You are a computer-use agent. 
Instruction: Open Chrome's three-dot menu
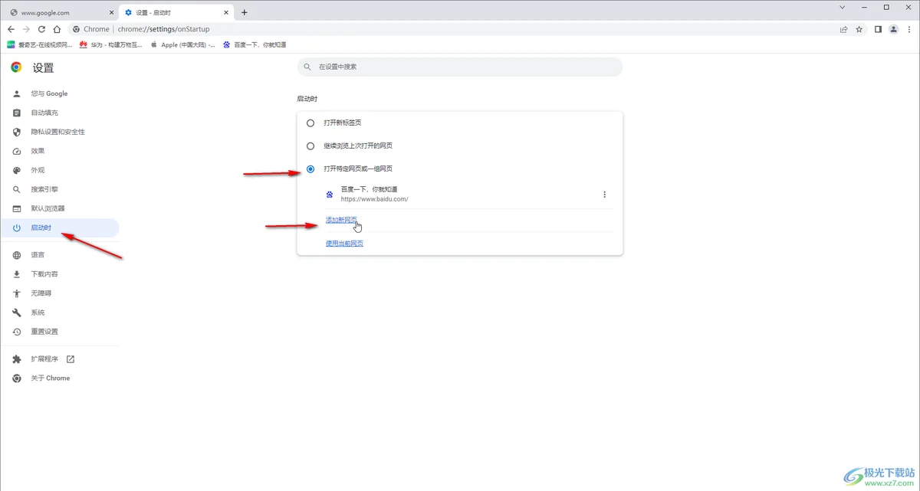910,28
